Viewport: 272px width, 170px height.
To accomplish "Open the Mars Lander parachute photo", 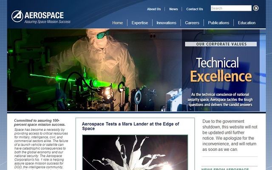I will (x=135, y=152).
